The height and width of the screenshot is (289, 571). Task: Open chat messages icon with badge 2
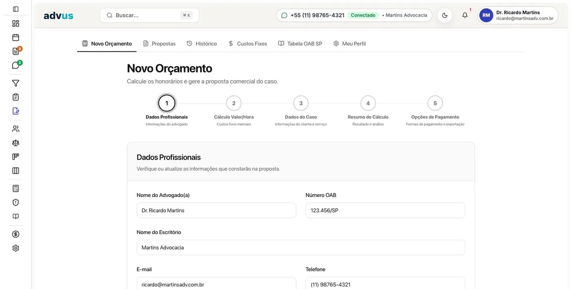point(15,65)
